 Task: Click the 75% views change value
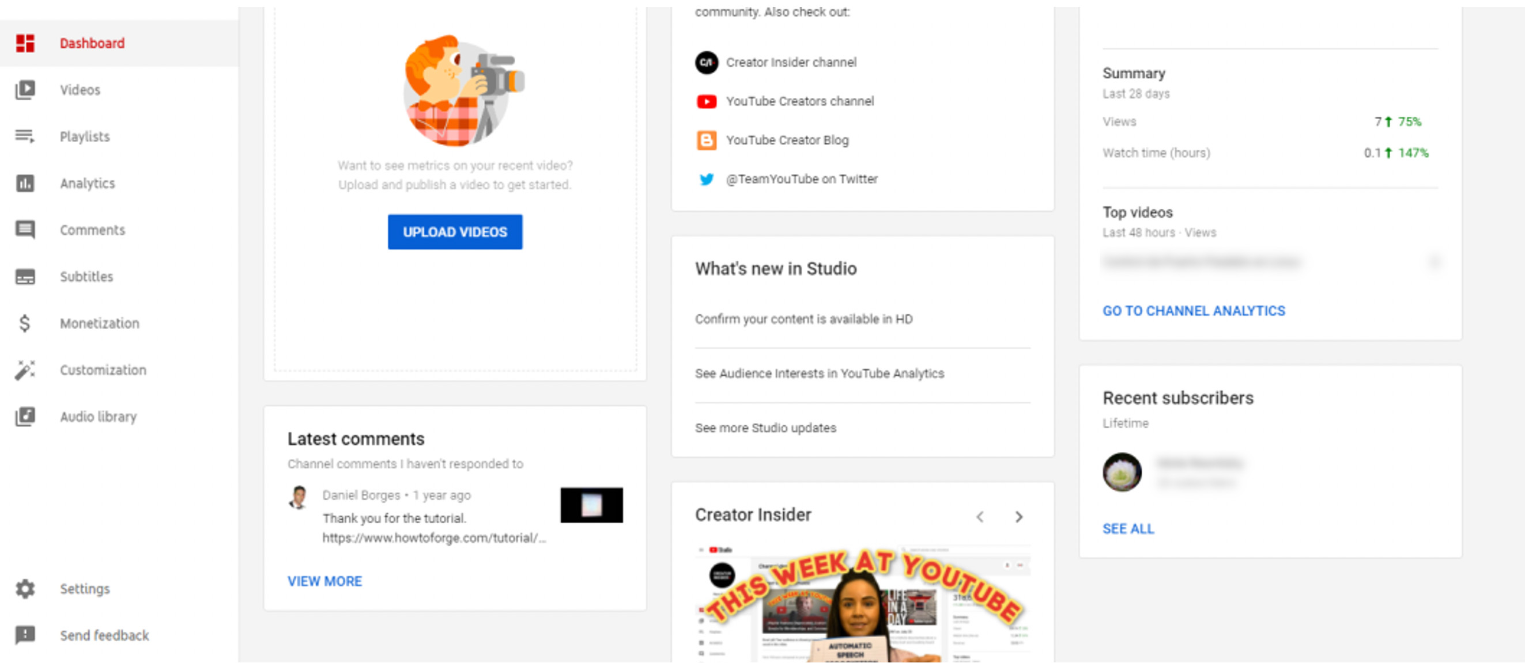pyautogui.click(x=1409, y=122)
